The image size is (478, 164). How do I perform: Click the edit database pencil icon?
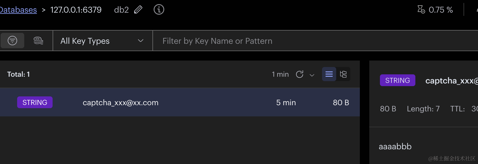click(x=138, y=10)
